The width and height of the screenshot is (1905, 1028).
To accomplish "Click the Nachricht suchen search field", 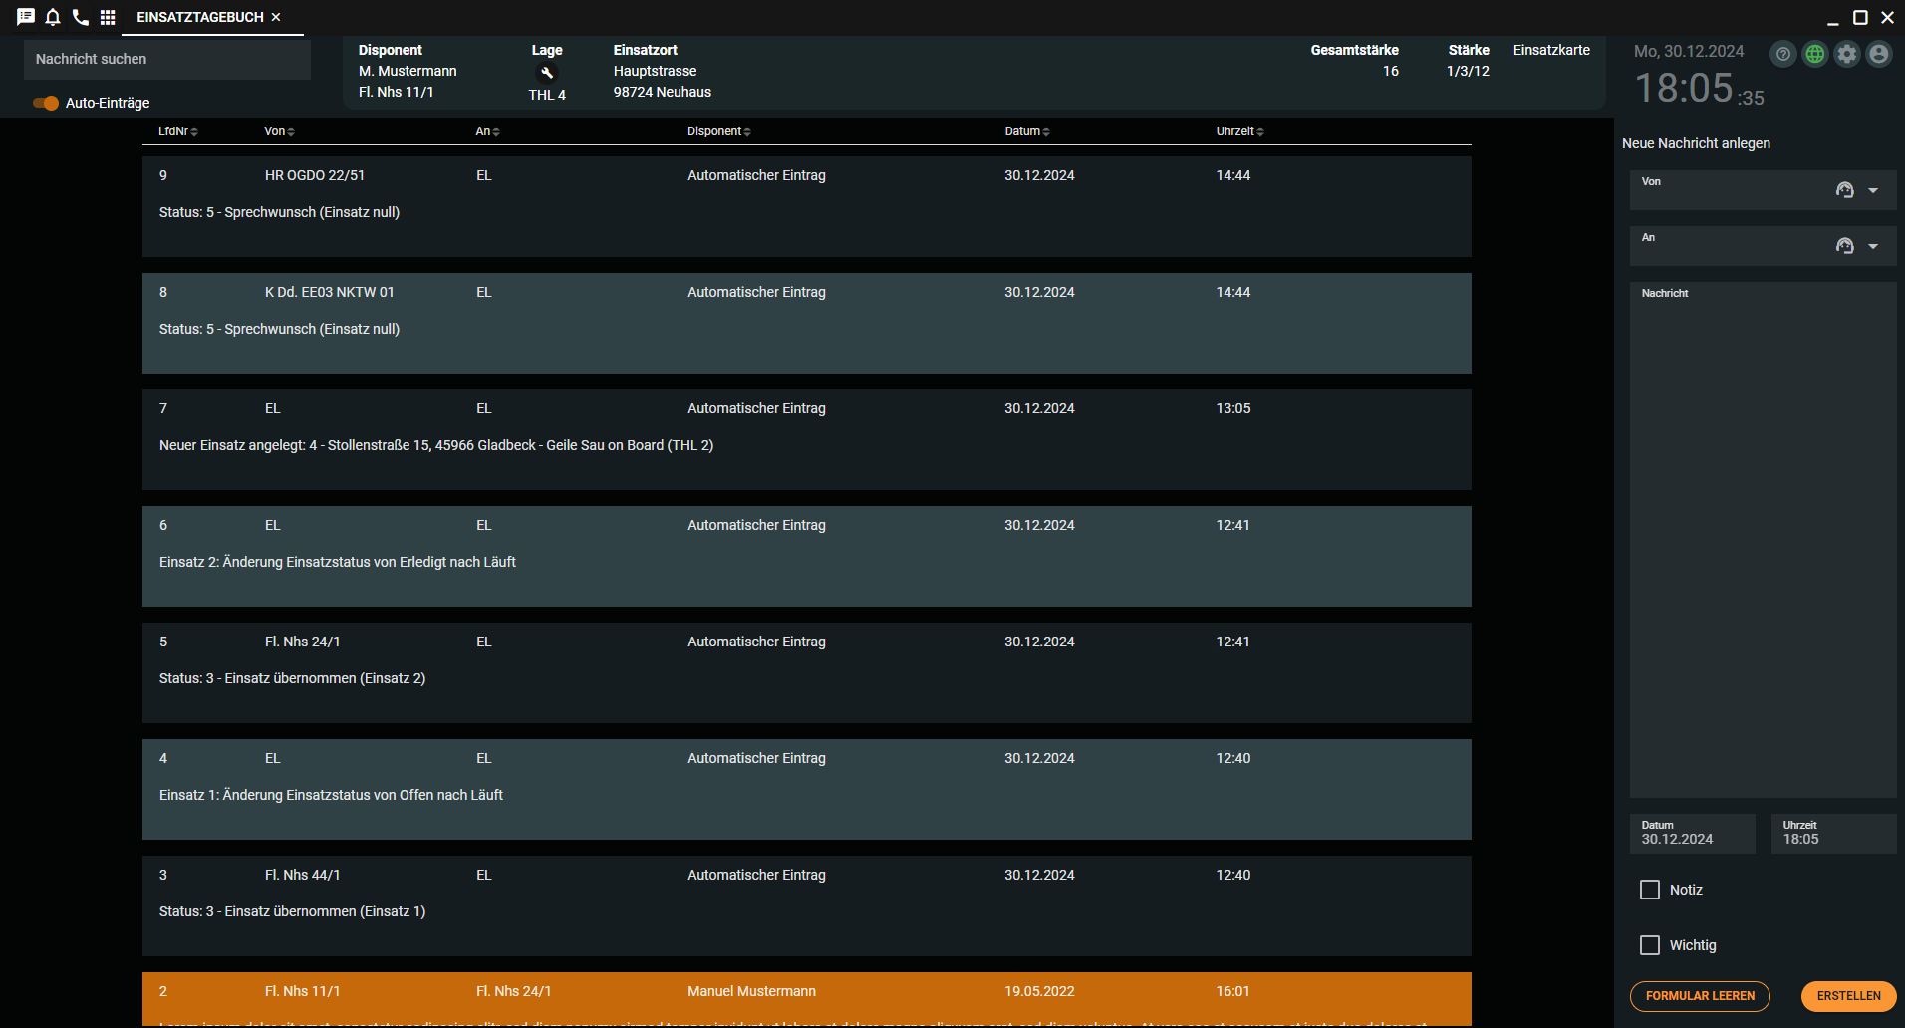I will click(x=167, y=59).
